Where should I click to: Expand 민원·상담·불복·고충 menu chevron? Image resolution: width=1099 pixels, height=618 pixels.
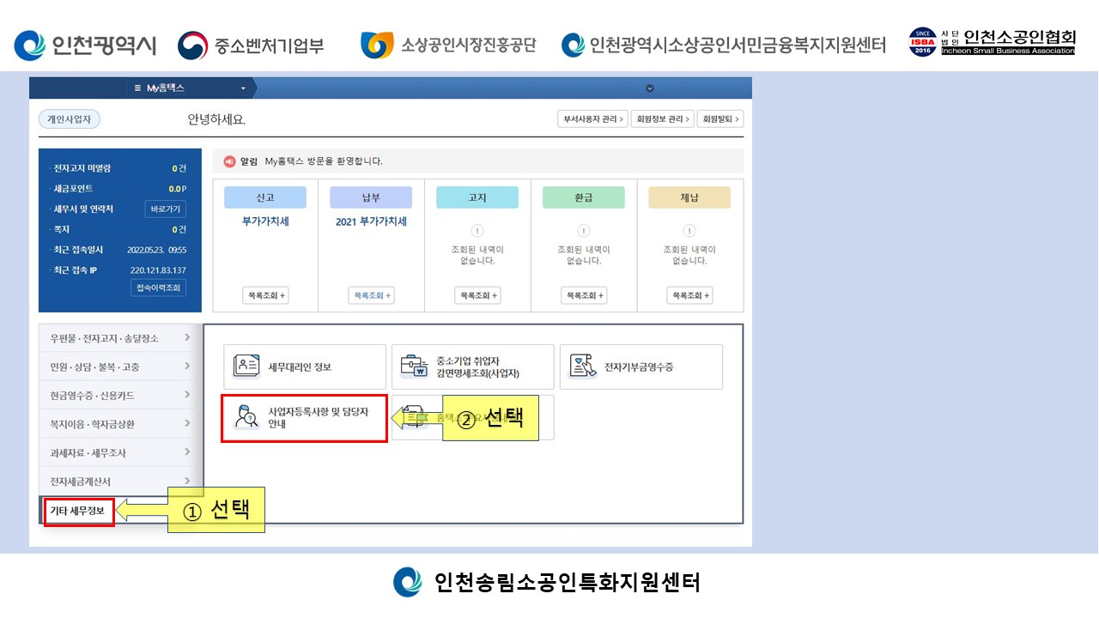187,367
